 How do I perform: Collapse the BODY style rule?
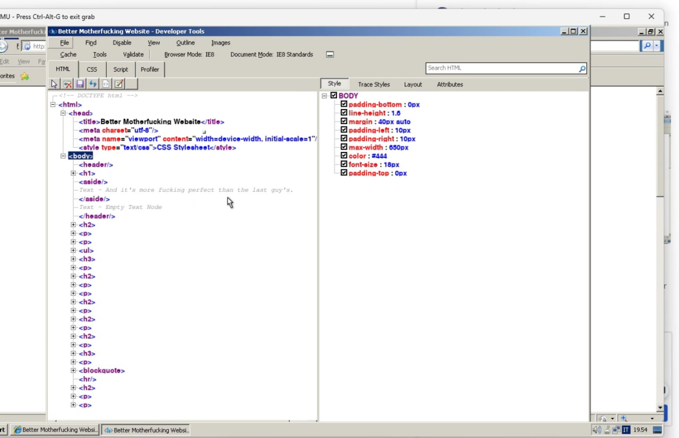(x=325, y=96)
